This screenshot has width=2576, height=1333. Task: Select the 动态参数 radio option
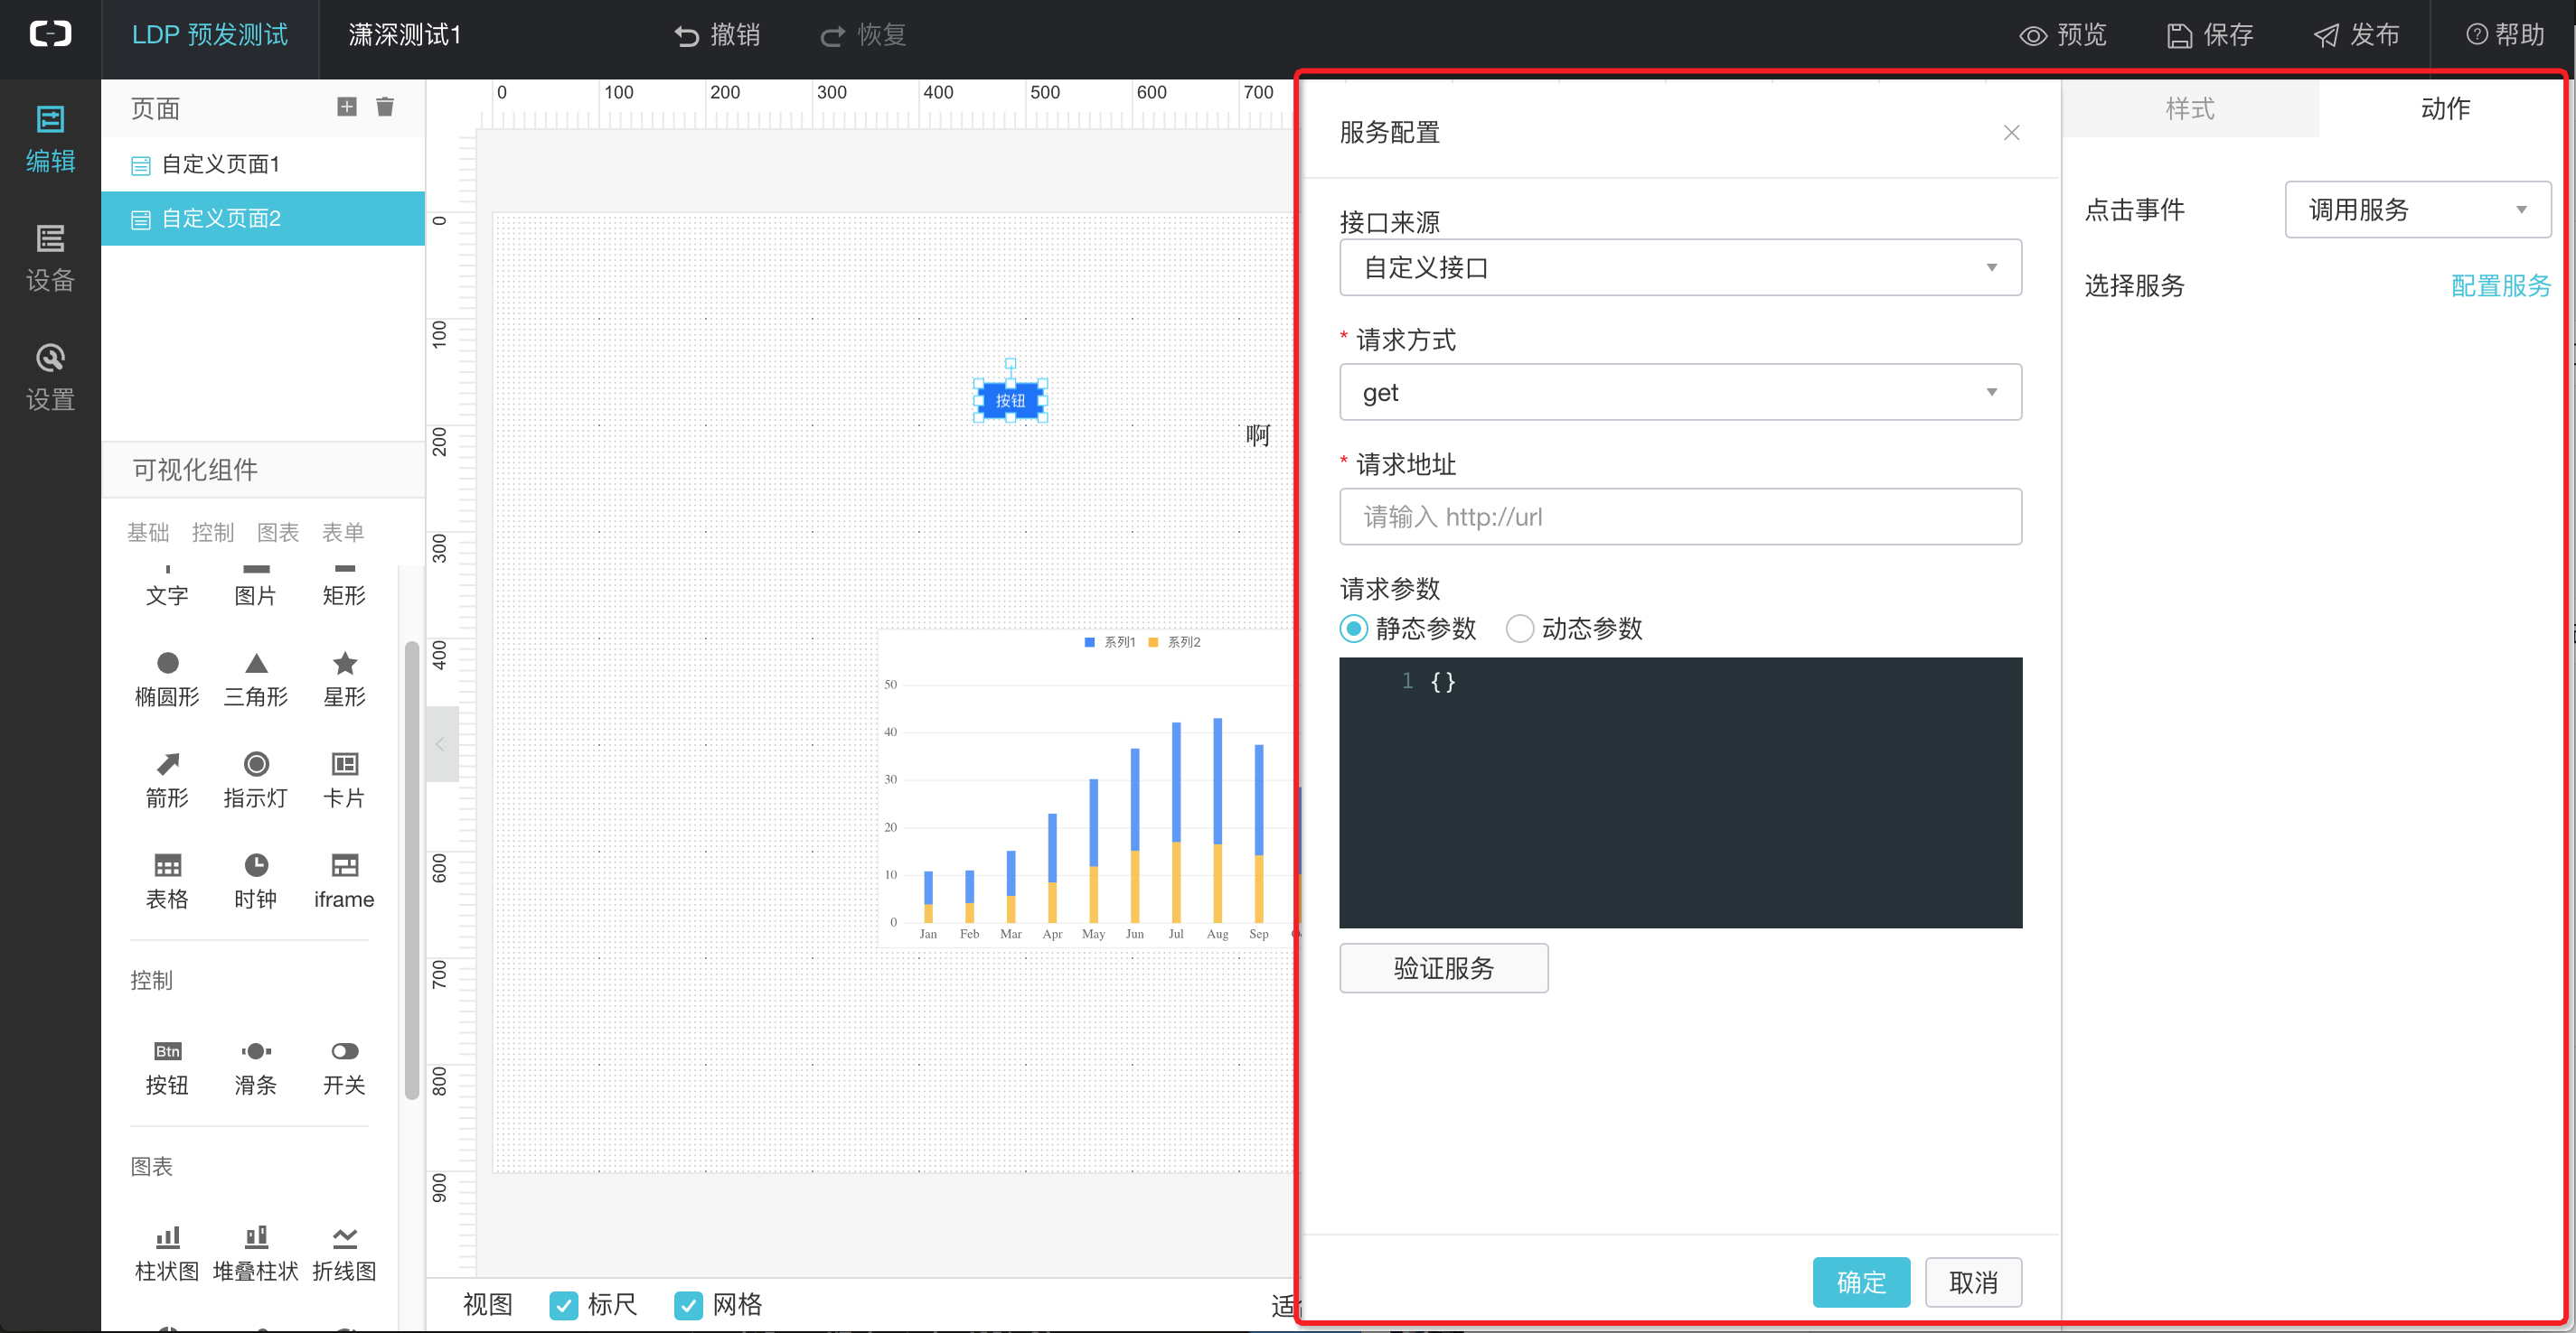pos(1519,629)
